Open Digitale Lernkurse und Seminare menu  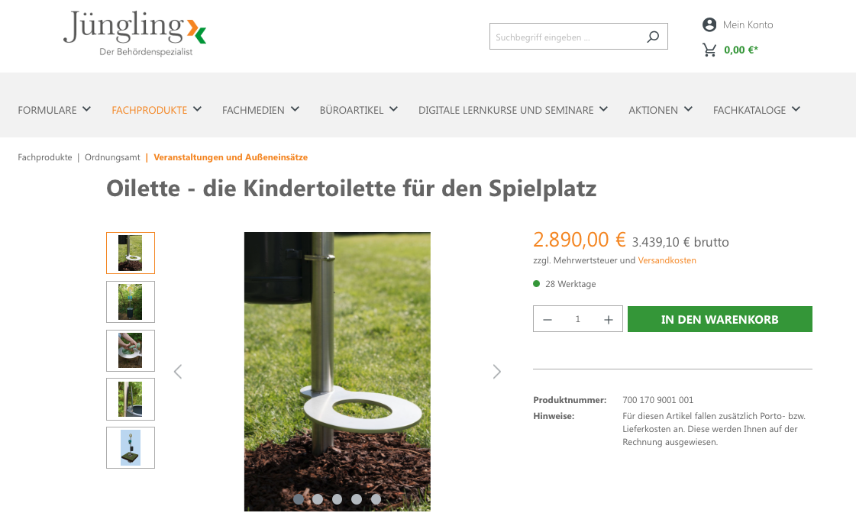[x=513, y=110]
